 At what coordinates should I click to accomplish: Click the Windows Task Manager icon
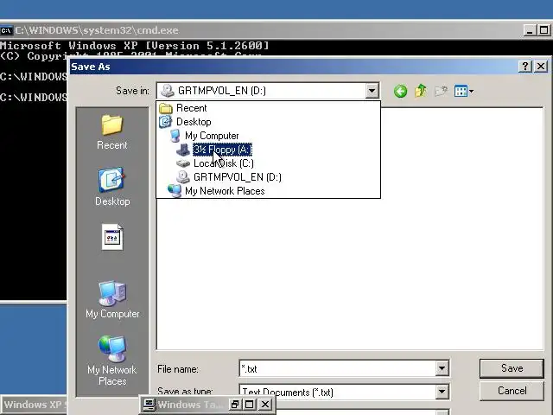tap(149, 405)
